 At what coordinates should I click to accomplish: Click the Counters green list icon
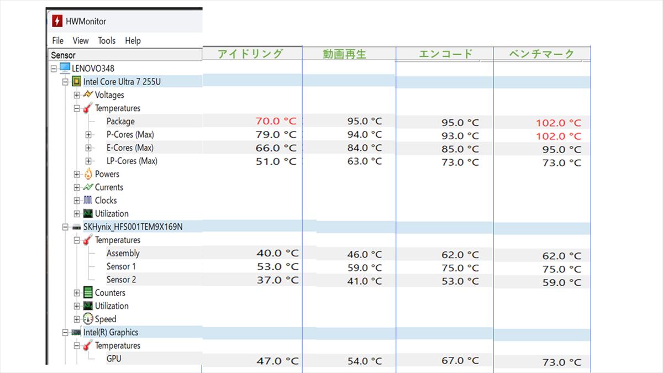point(88,293)
